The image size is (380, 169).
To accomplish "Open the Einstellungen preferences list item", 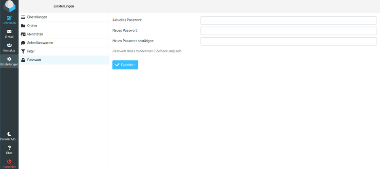I will [x=64, y=17].
